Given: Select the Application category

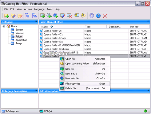Looking at the screenshot, I should point(21,40).
